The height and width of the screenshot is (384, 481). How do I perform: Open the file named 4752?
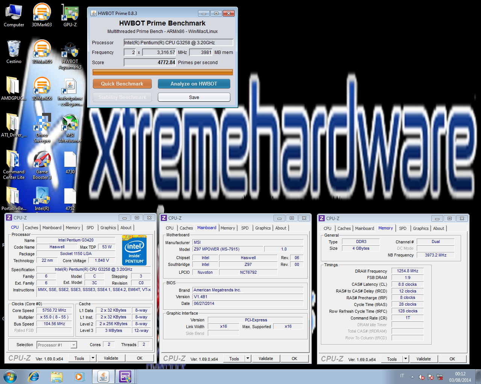[70, 199]
